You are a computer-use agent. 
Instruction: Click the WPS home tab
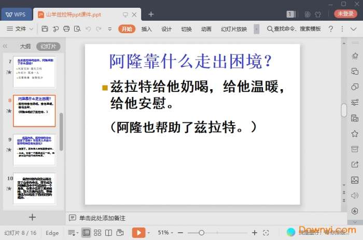16,15
